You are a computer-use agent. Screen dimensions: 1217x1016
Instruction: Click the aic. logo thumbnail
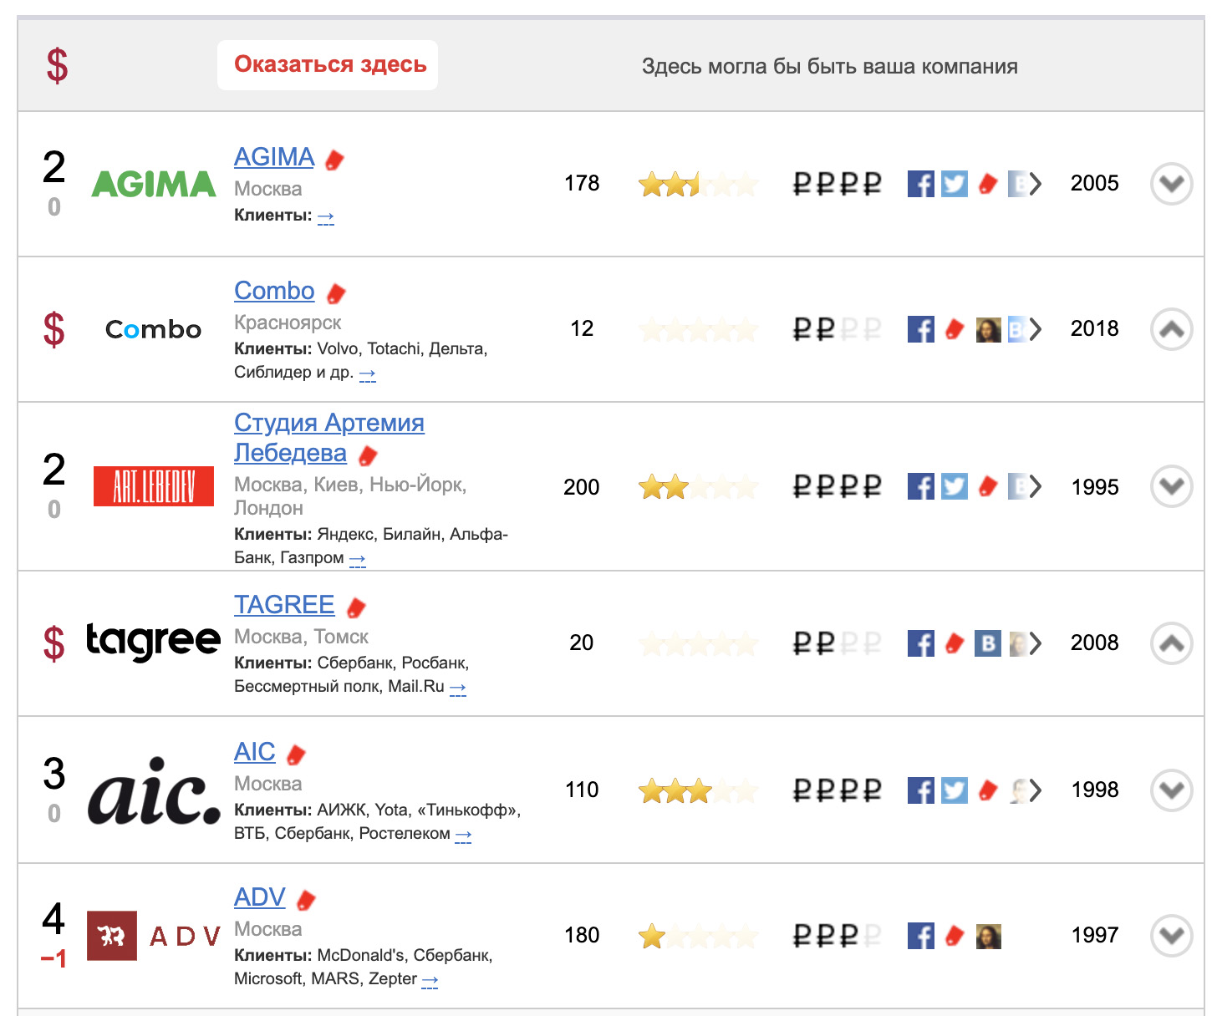pyautogui.click(x=154, y=790)
